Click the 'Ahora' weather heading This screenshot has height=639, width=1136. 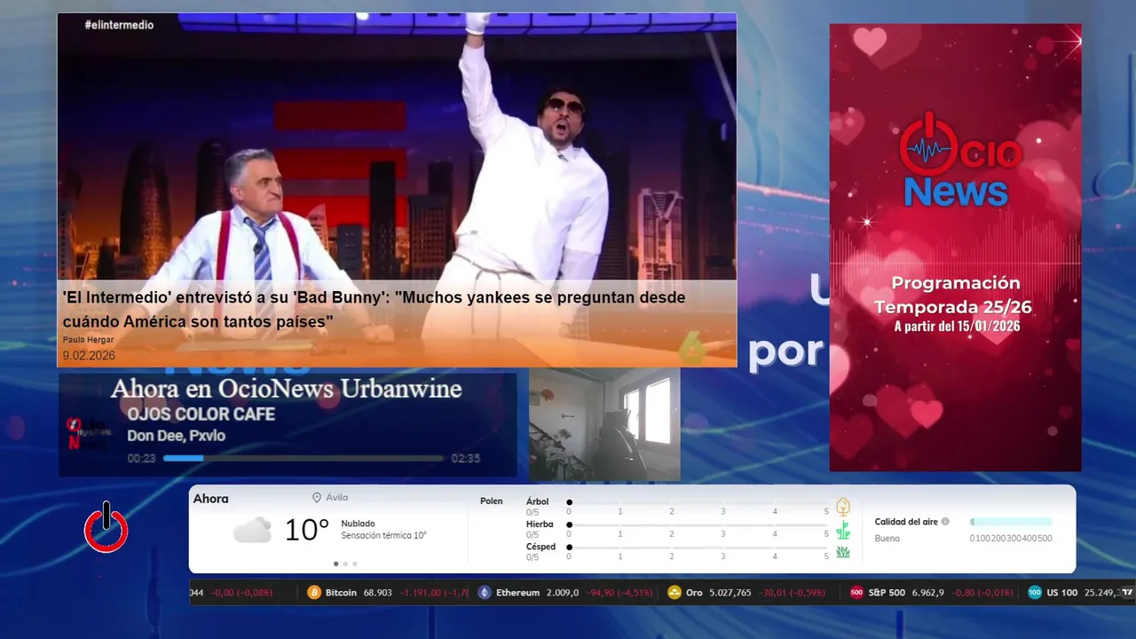[x=211, y=499]
